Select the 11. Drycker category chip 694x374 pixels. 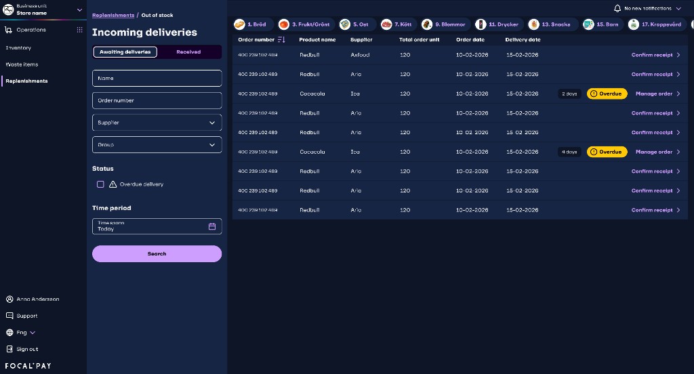pos(498,24)
